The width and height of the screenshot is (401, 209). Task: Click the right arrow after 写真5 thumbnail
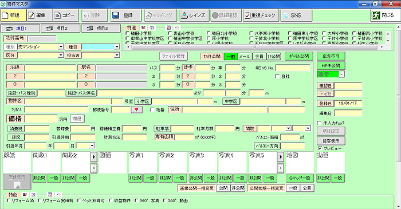pyautogui.click(x=281, y=157)
